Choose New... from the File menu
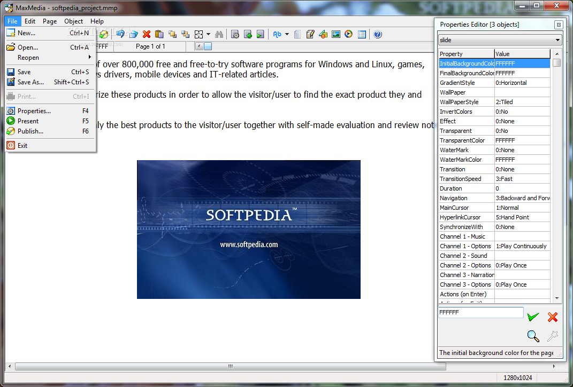Screen dimensions: 573x387 (x=51, y=33)
